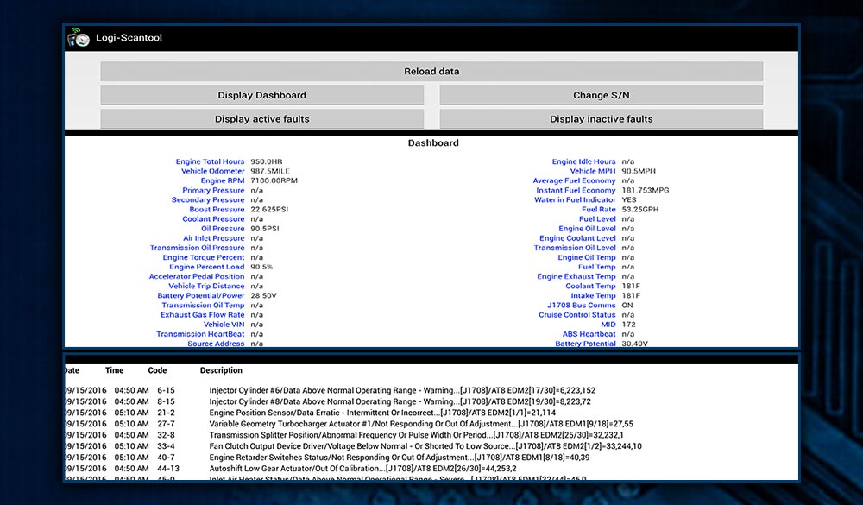Click the 7100.00RPM reading

click(x=274, y=180)
